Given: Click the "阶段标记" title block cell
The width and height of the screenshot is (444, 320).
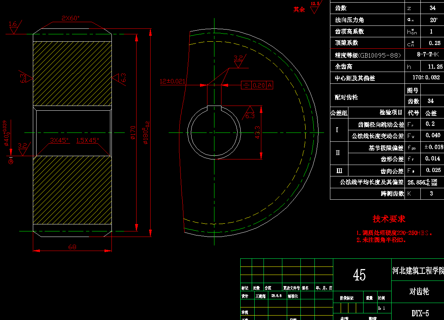Looking at the screenshot, I should pyautogui.click(x=347, y=297).
